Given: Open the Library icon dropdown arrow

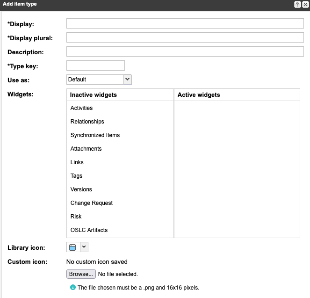Looking at the screenshot, I should coord(84,247).
